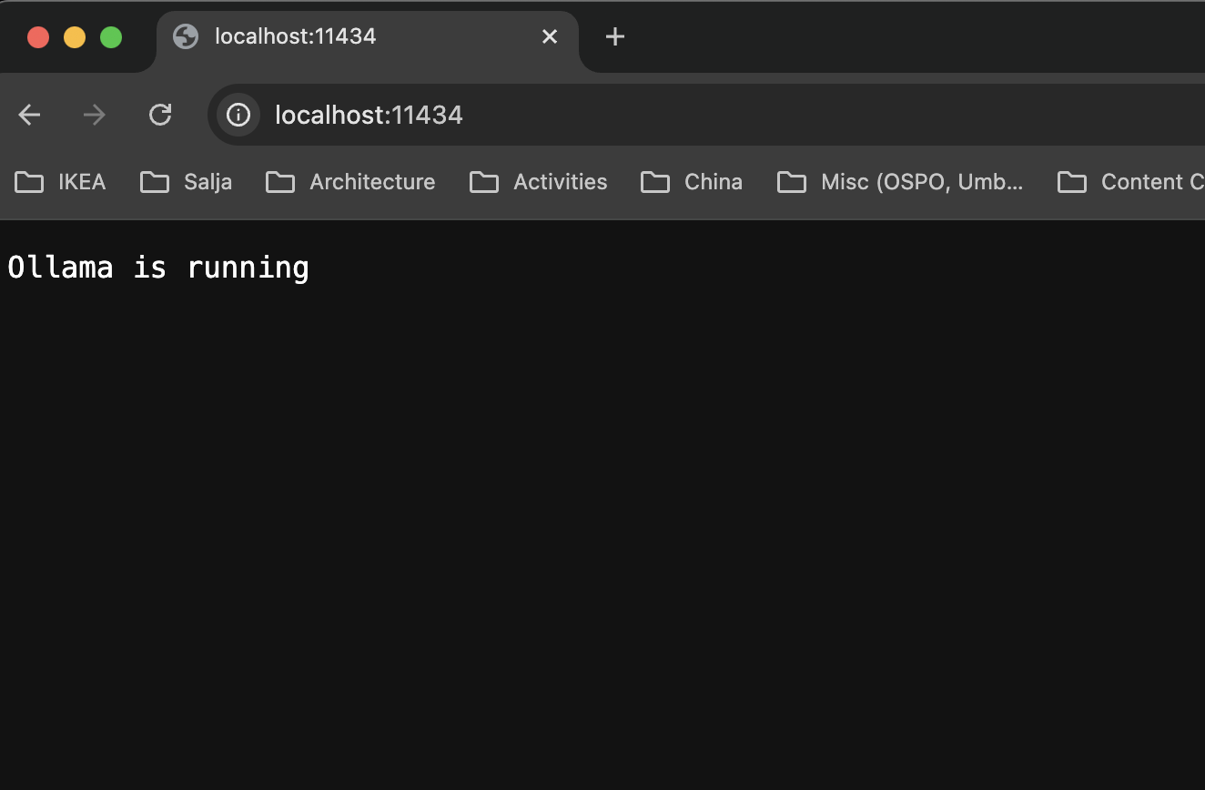
Task: Click the red close traffic light button
Action: [x=36, y=36]
